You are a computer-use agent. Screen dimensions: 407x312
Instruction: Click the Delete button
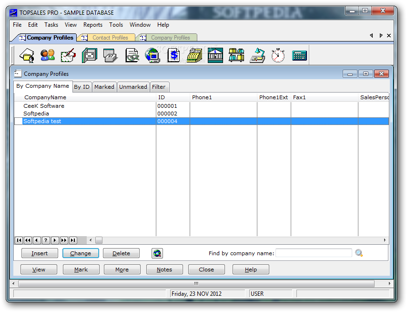click(121, 253)
